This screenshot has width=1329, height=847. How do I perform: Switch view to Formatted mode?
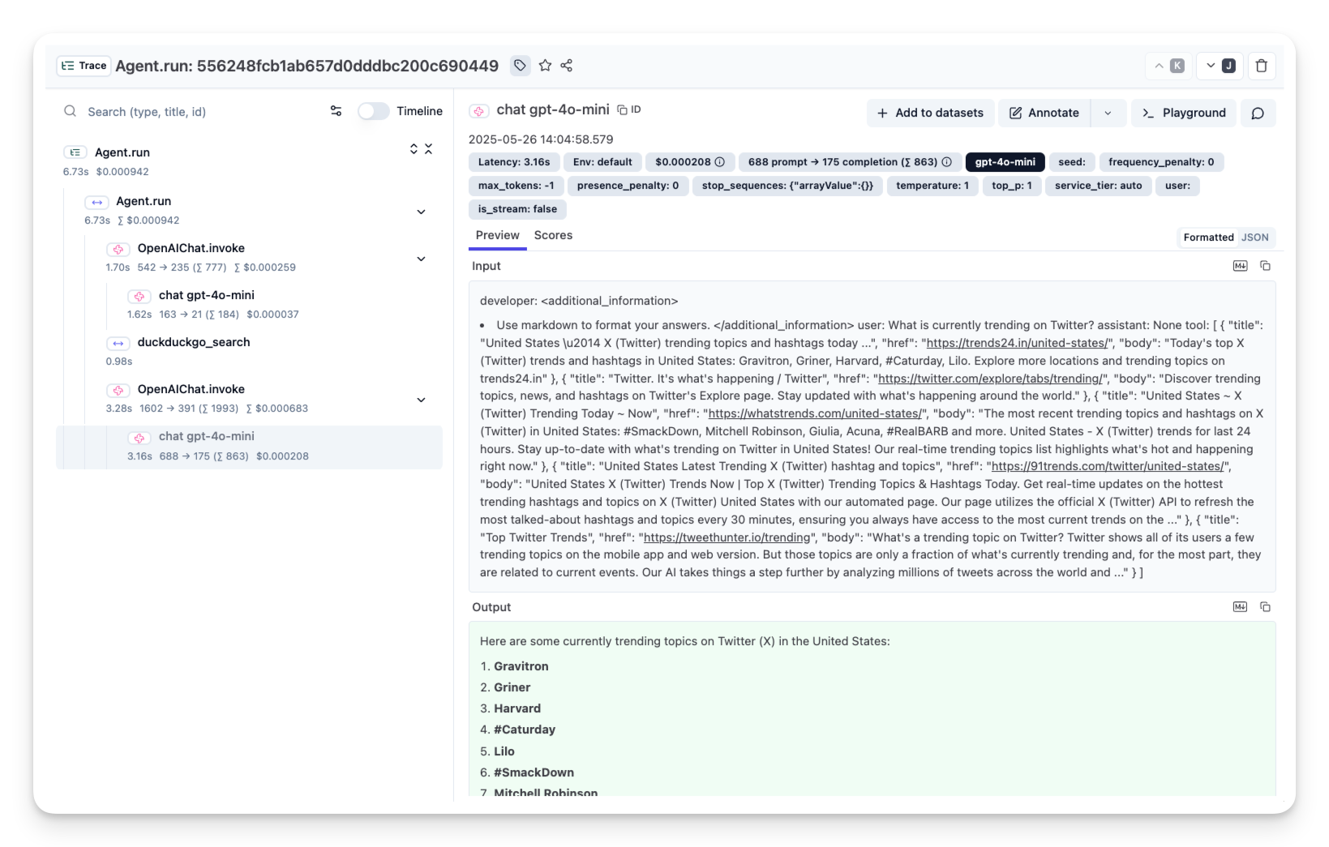click(x=1207, y=237)
